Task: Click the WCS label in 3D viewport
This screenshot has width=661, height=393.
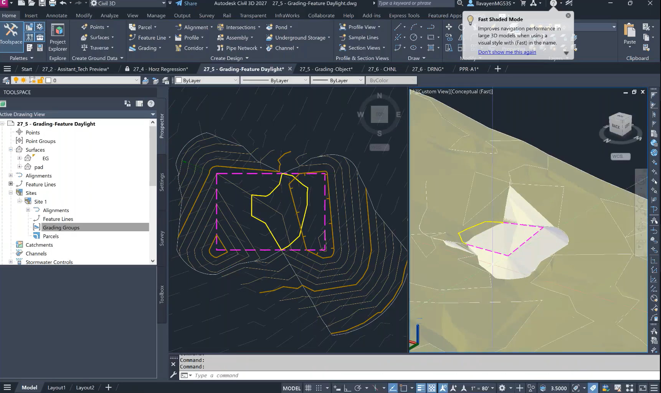Action: click(x=620, y=156)
